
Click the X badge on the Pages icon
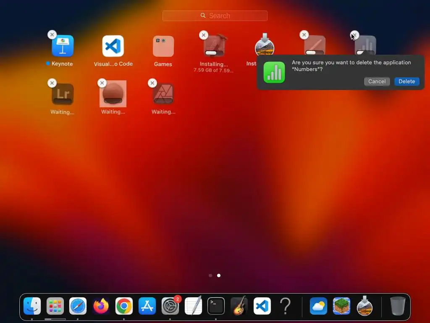[x=304, y=34]
